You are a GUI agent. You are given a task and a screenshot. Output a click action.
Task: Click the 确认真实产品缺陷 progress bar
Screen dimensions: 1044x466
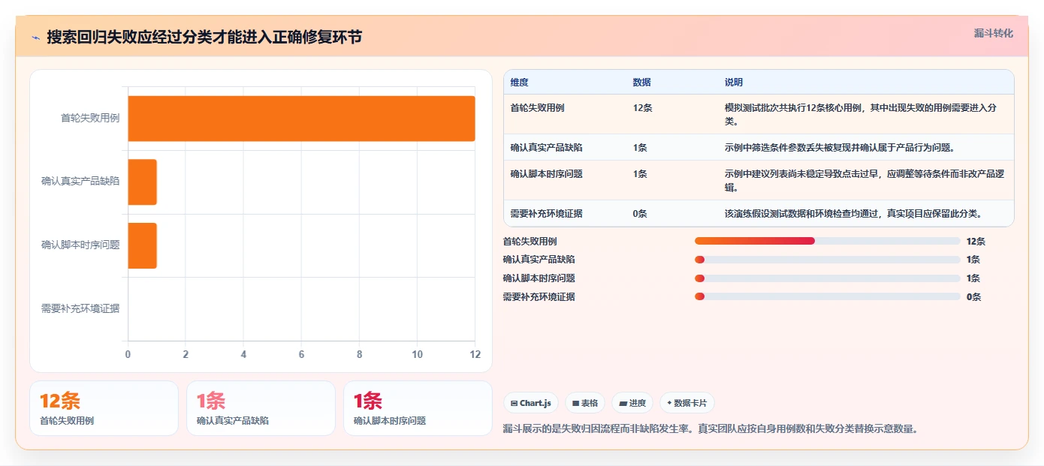tap(827, 260)
